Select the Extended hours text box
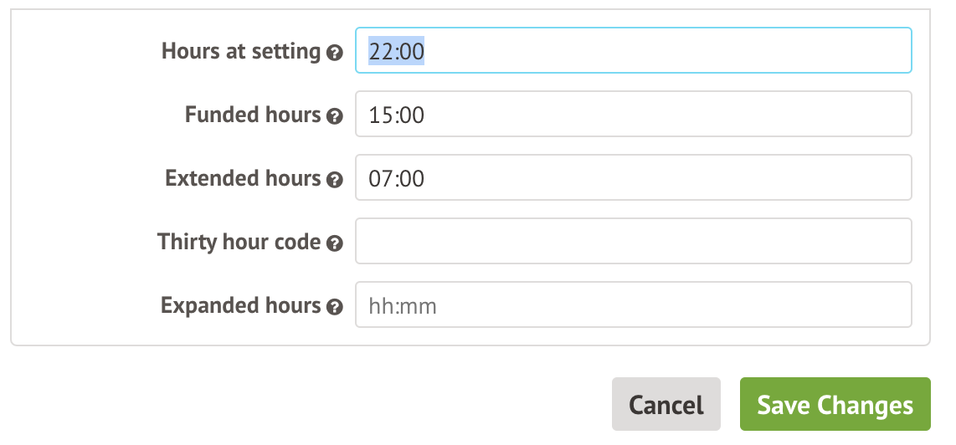Screen dimensions: 956x445 click(633, 177)
